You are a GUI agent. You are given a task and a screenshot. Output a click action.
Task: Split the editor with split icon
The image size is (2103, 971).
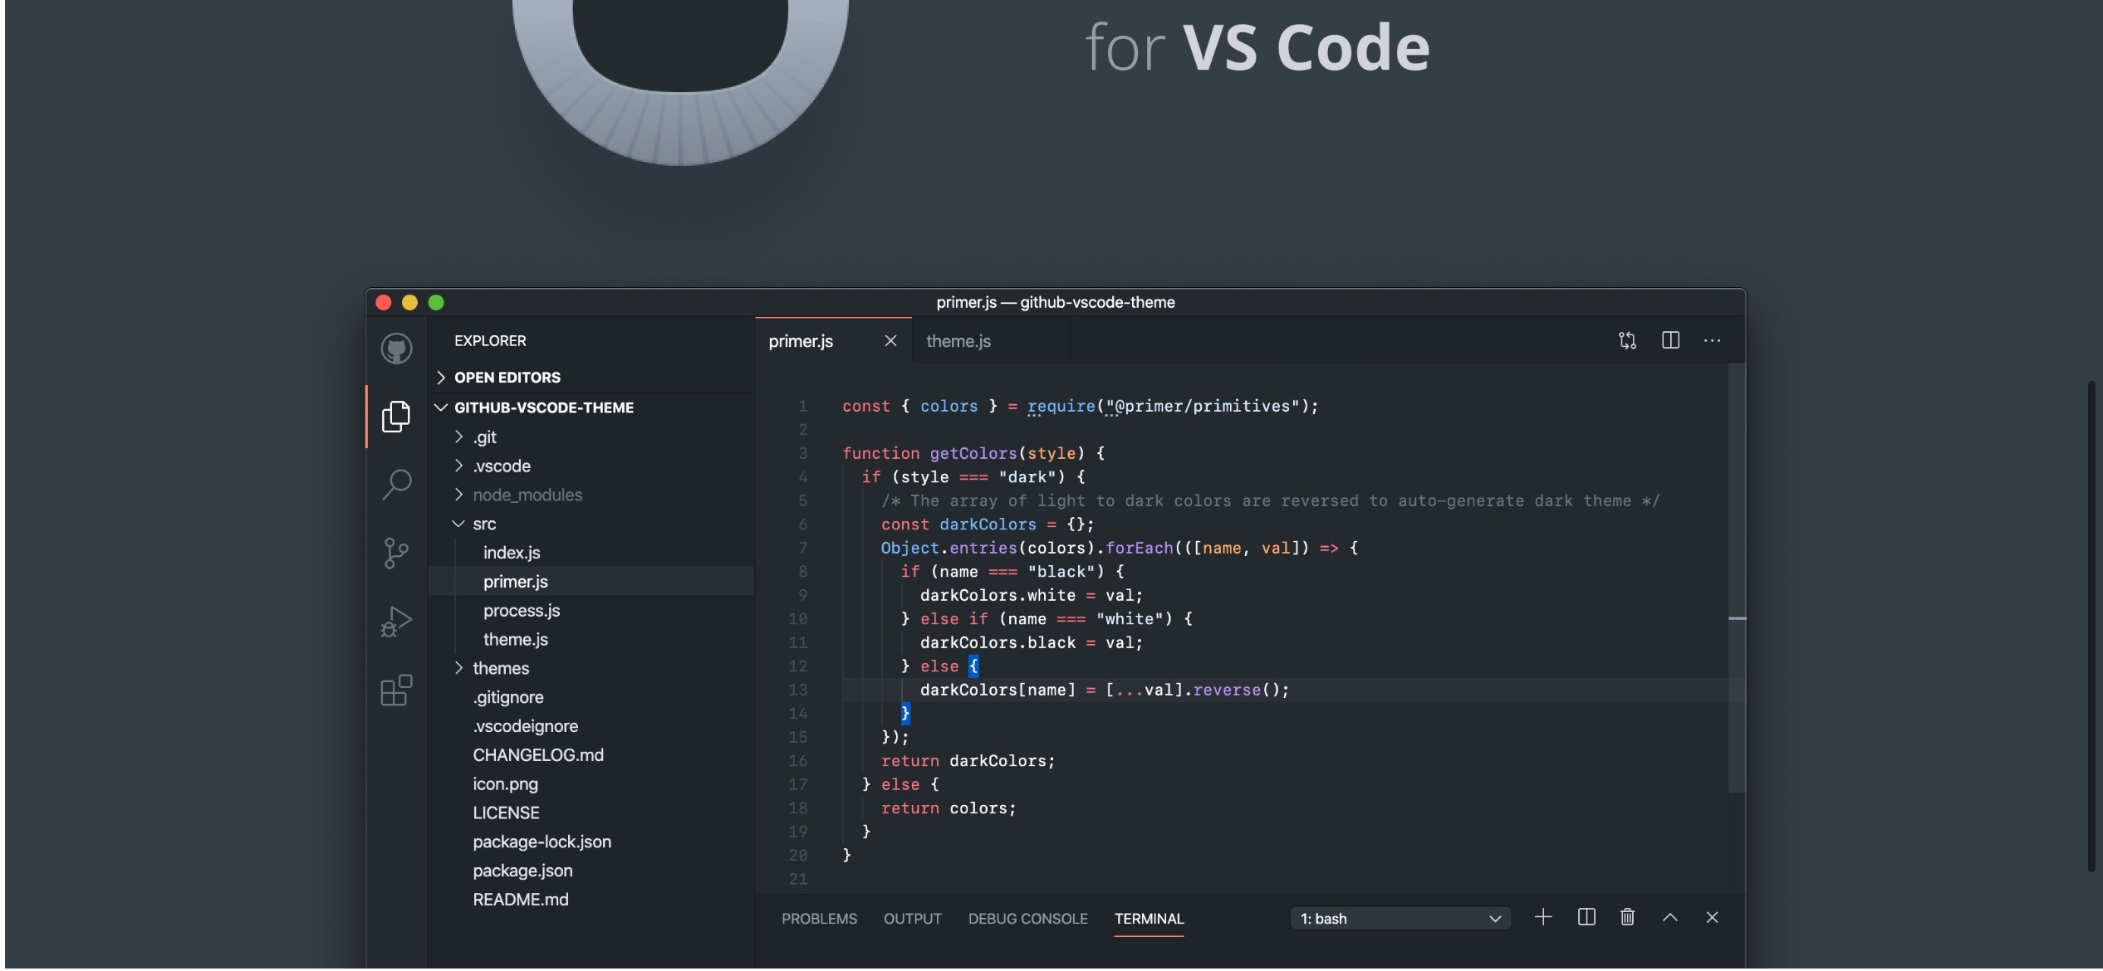pos(1670,341)
